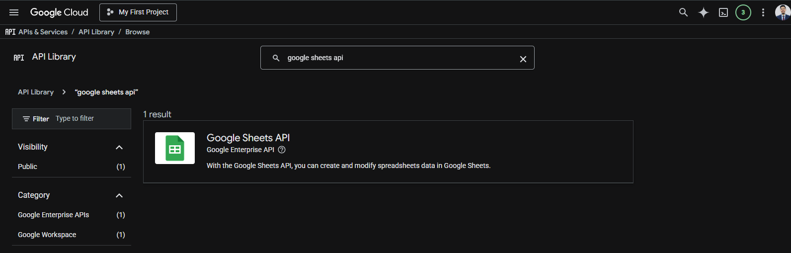
Task: Click the top bar search magnifier icon
Action: pyautogui.click(x=683, y=12)
